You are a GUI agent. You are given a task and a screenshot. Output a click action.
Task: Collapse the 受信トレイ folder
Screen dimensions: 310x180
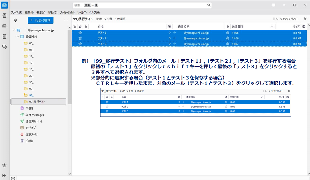(x=17, y=36)
